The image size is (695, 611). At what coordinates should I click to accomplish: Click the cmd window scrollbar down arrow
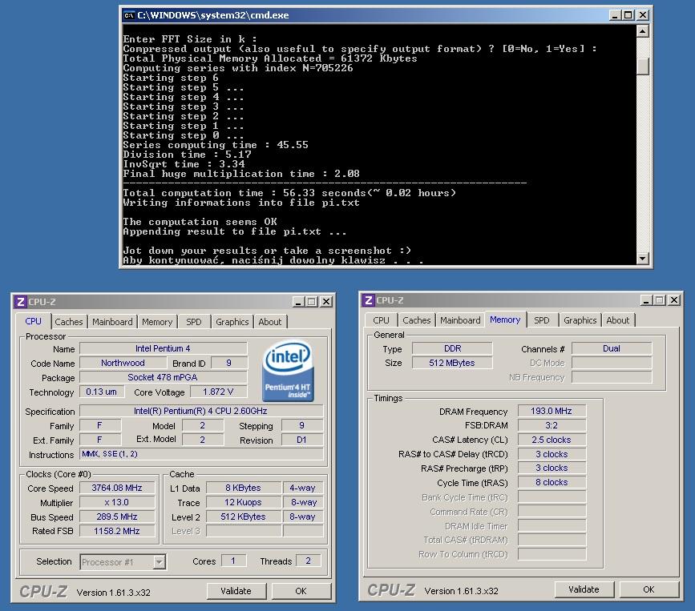pyautogui.click(x=642, y=258)
